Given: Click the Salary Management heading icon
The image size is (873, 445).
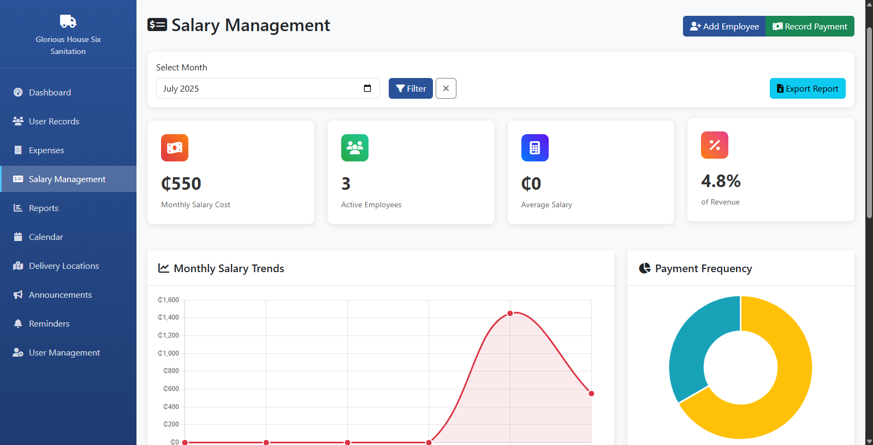Looking at the screenshot, I should point(157,25).
